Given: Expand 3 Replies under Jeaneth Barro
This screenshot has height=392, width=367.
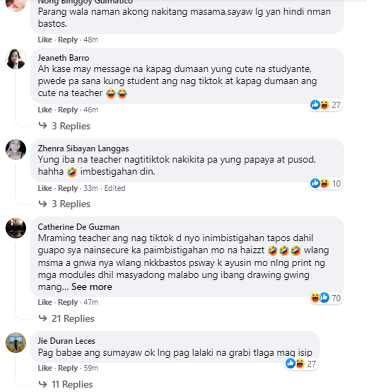Looking at the screenshot, I should tap(64, 126).
